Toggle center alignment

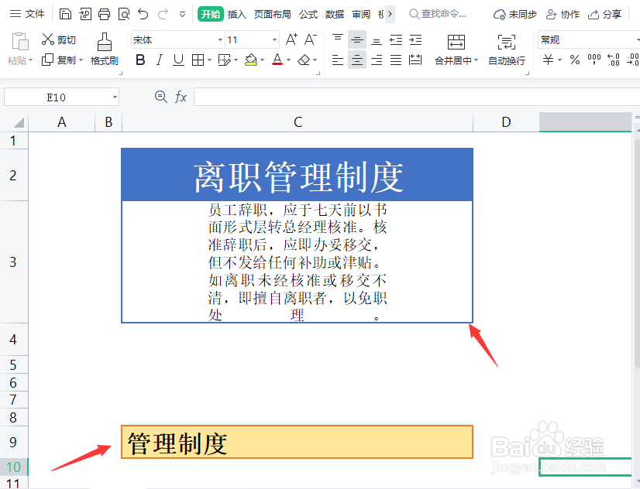pos(357,60)
